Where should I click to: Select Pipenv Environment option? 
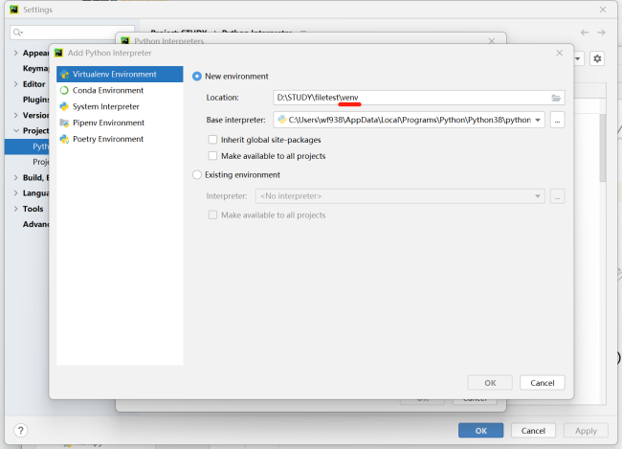click(120, 123)
